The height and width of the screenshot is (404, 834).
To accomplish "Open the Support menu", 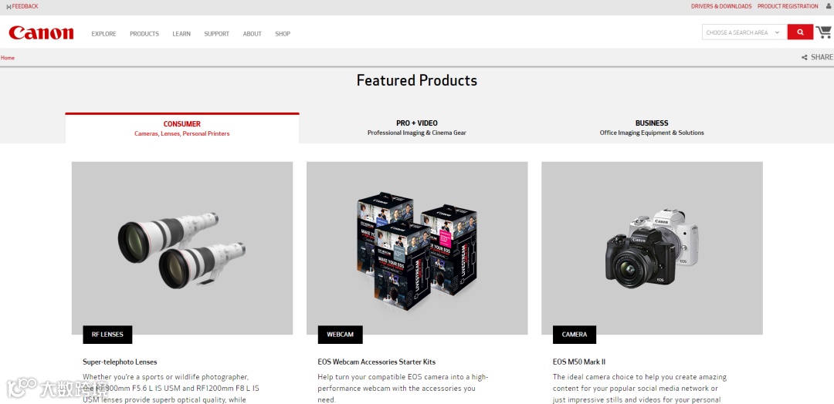I will (216, 33).
